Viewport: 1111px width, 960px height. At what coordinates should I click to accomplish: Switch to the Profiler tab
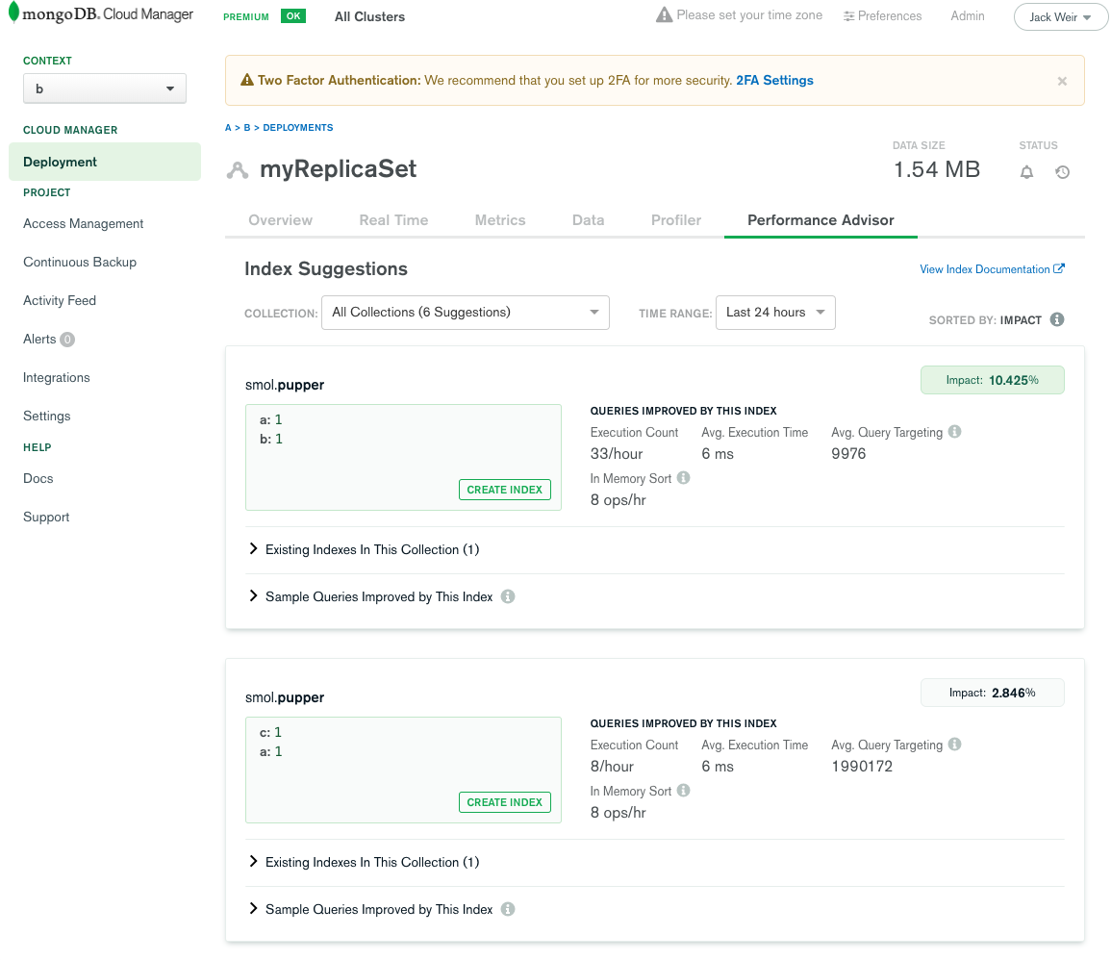click(x=676, y=220)
